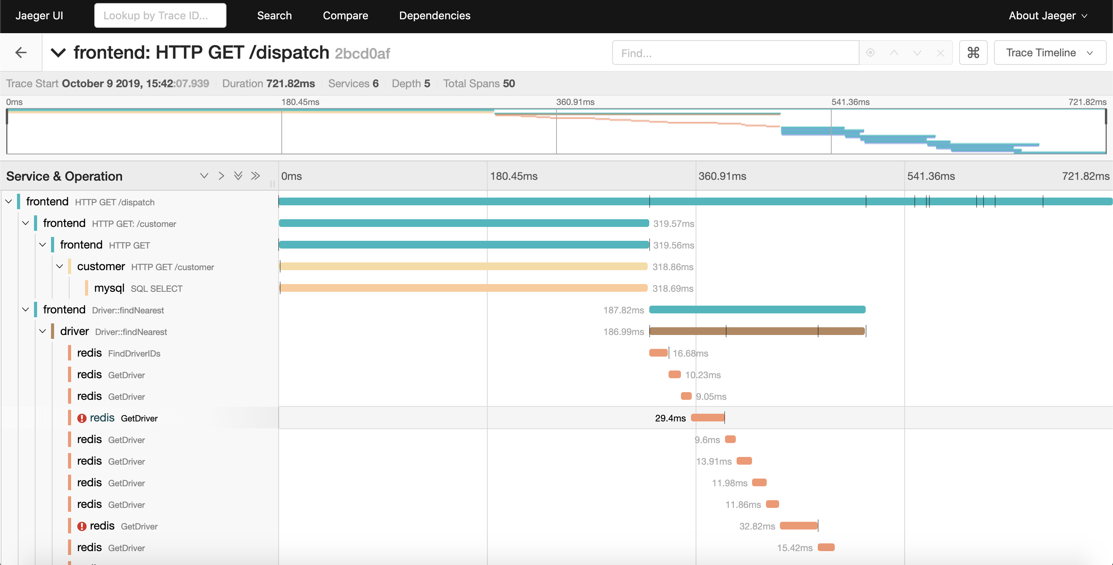Screen dimensions: 1113x565
Task: Collapse the frontend HTTP GET /dispatch span
Action: click(x=9, y=201)
